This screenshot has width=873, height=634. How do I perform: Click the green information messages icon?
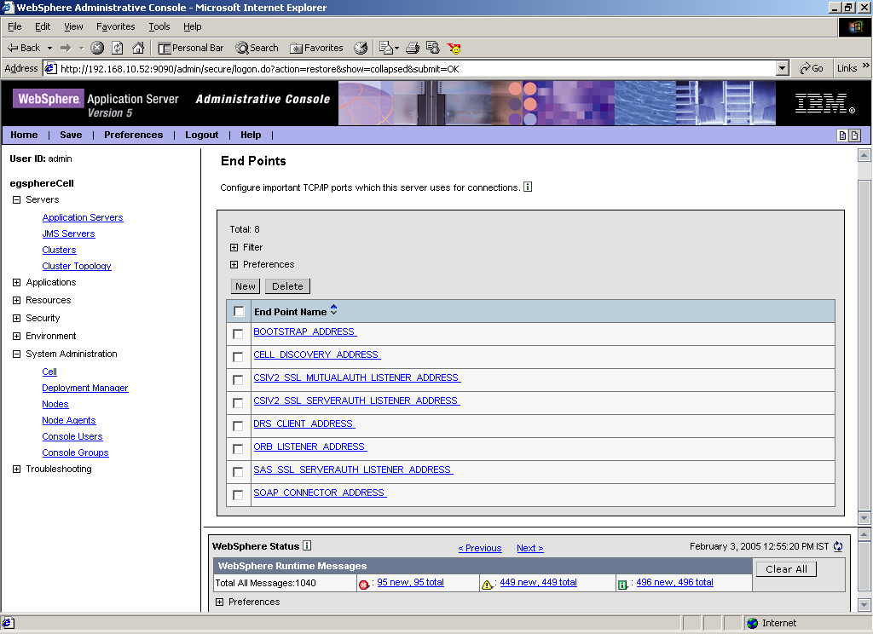pos(622,584)
